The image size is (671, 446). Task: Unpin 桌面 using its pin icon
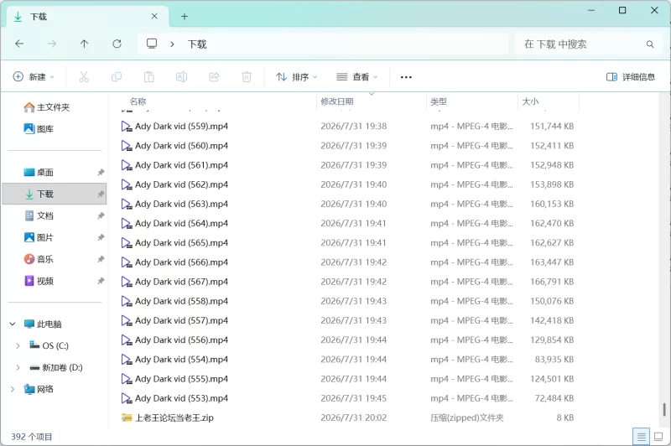click(x=101, y=173)
